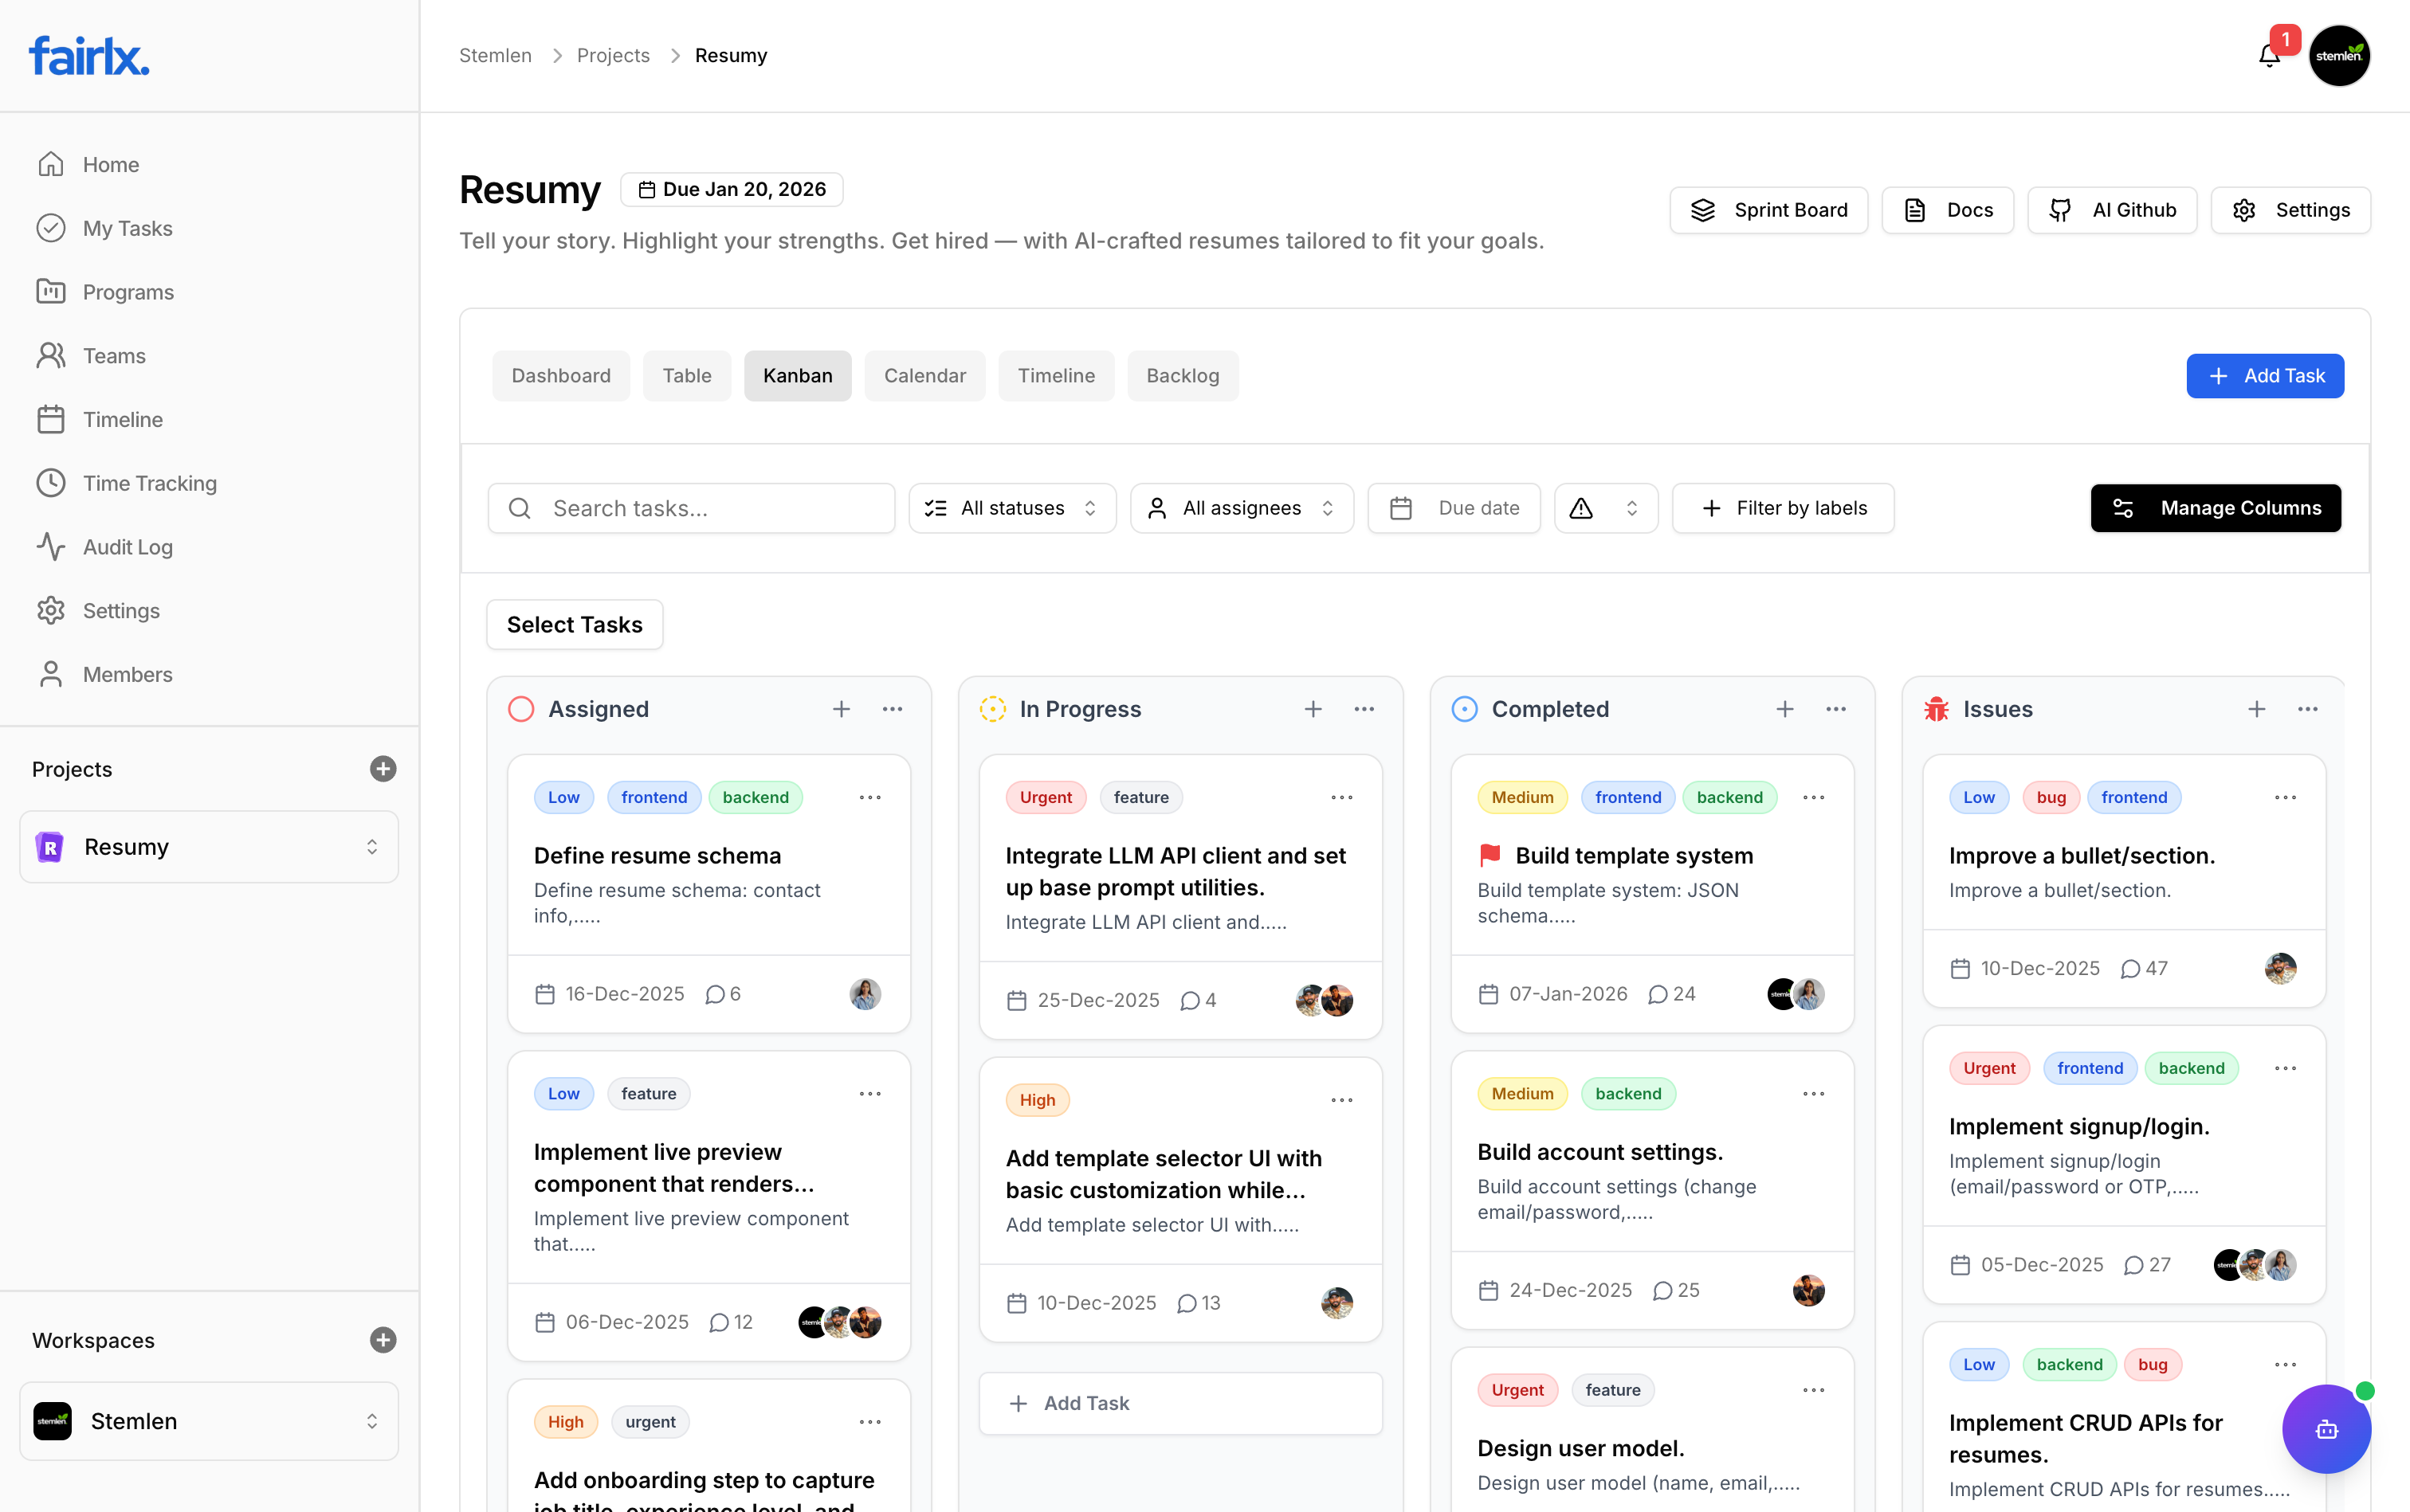The image size is (2410, 1512).
Task: Navigate to Projects in the breadcrumb
Action: click(612, 55)
